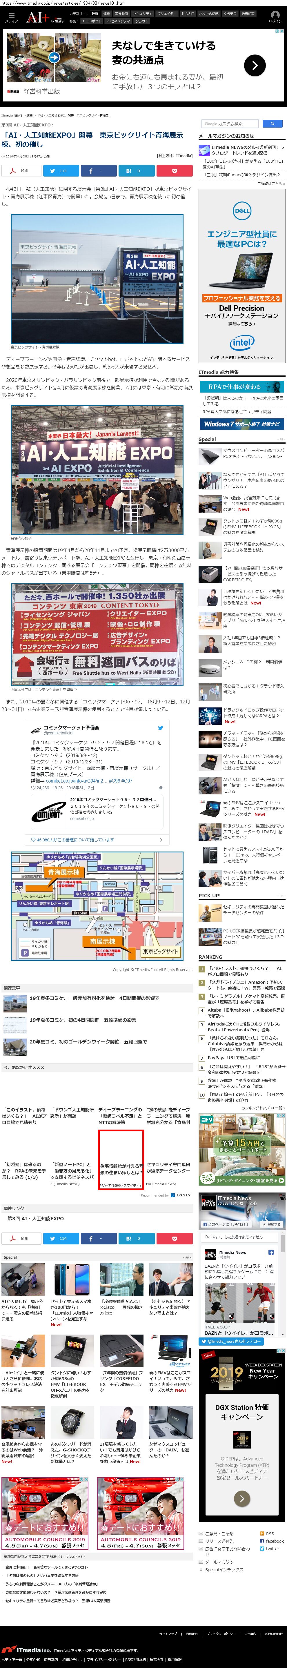
Task: Open the Aomi exhibition hall map image
Action: [97, 905]
